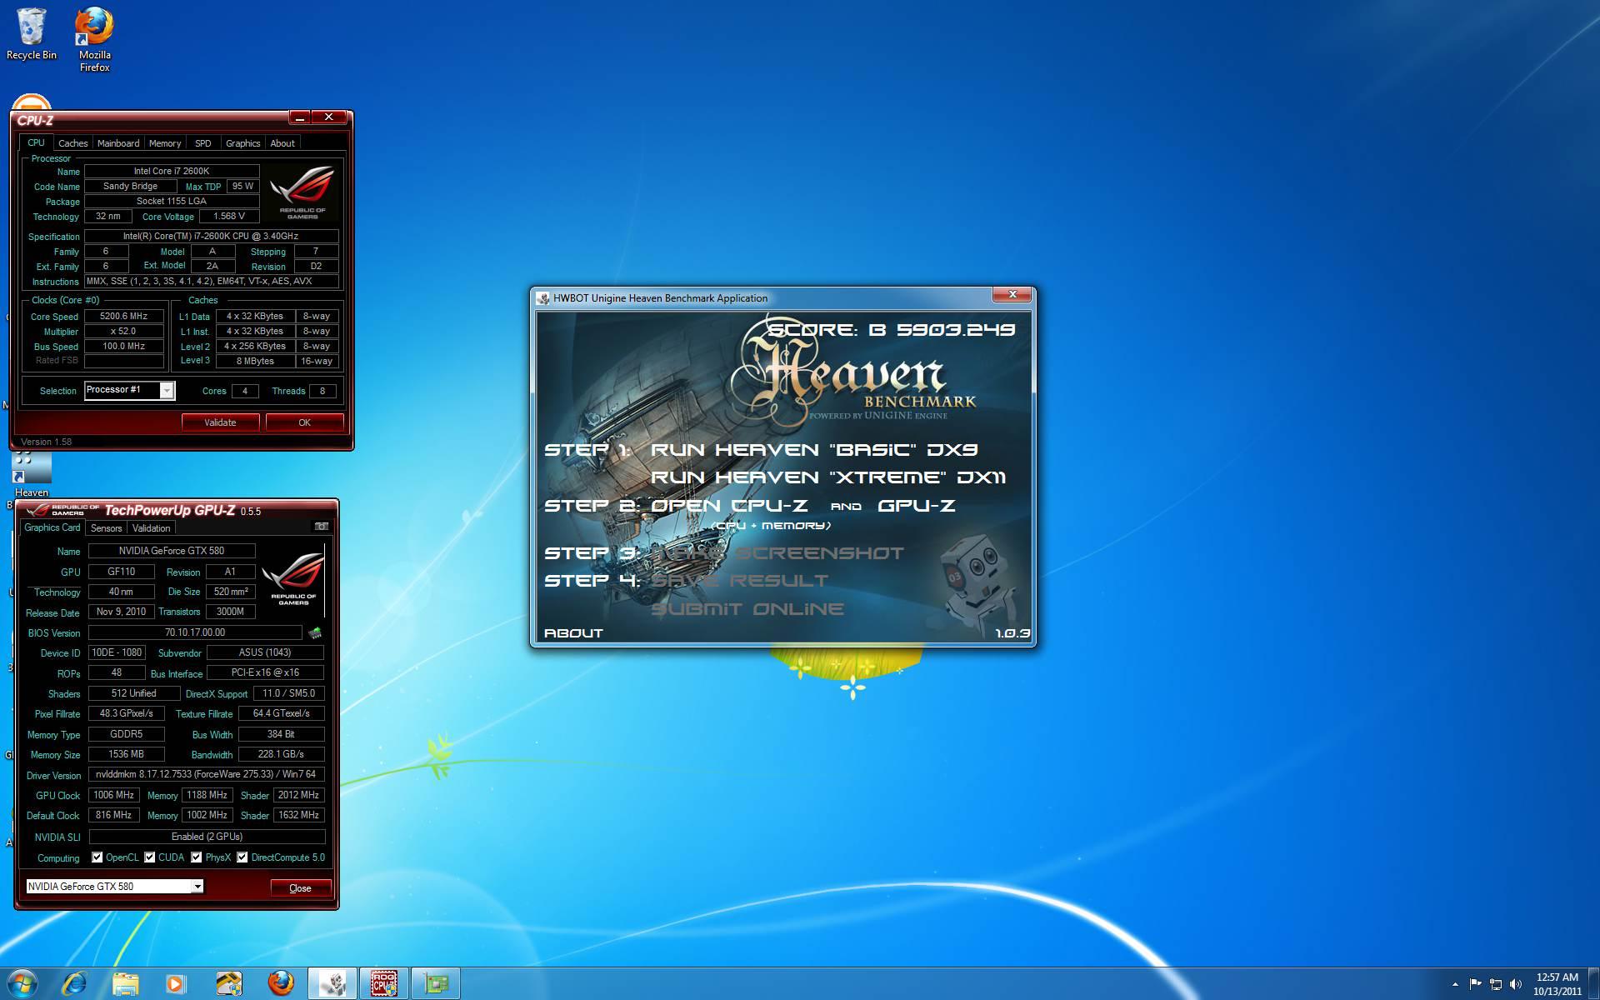The width and height of the screenshot is (1600, 1000).
Task: Open the Windows Start menu orb
Action: (22, 983)
